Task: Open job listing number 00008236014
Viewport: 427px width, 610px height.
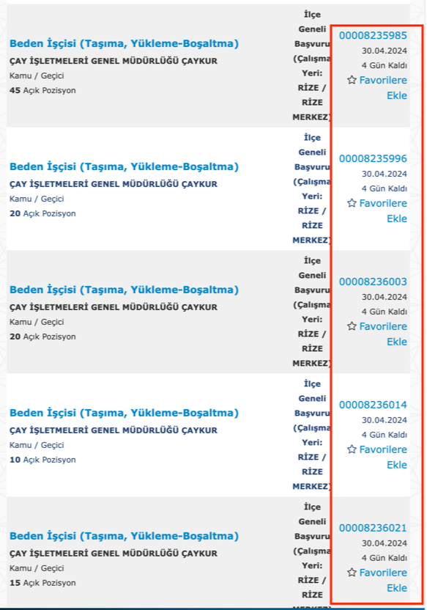Action: click(x=373, y=405)
